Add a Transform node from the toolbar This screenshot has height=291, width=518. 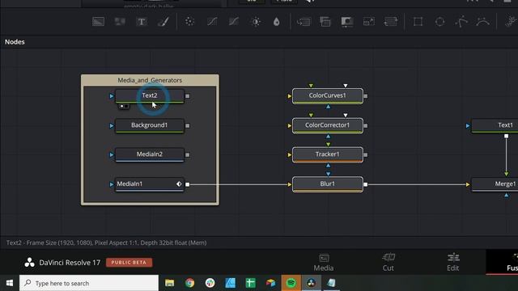(390, 22)
